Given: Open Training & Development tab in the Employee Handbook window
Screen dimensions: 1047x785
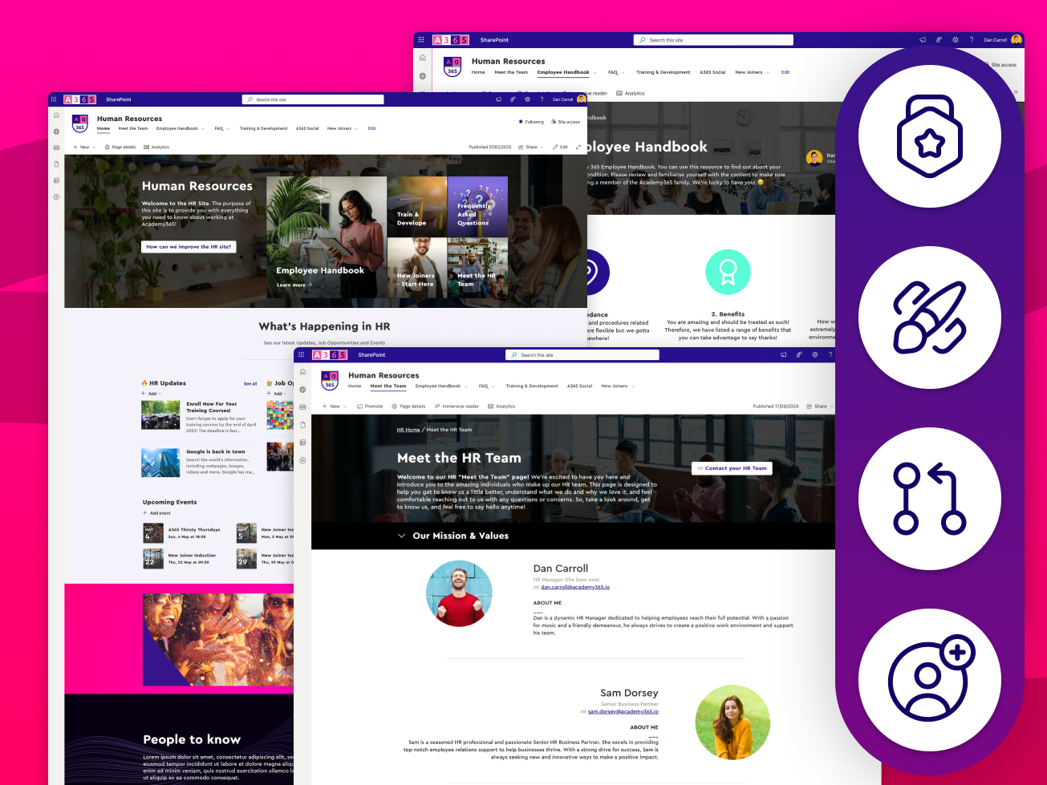Looking at the screenshot, I should point(663,72).
